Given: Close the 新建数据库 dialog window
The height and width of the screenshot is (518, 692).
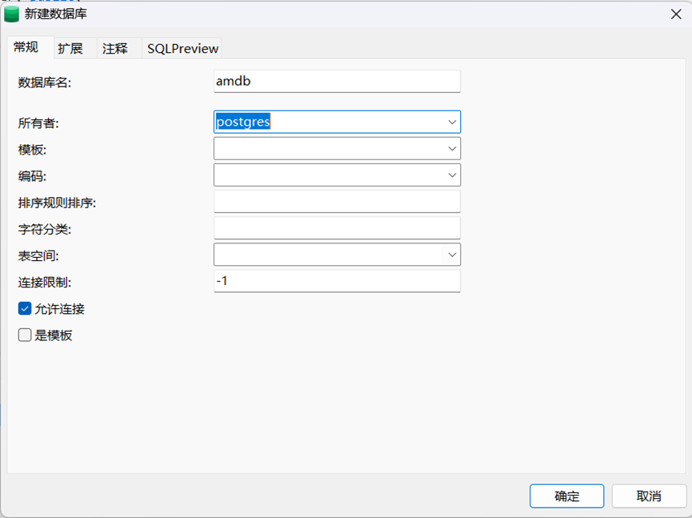Looking at the screenshot, I should pos(675,14).
